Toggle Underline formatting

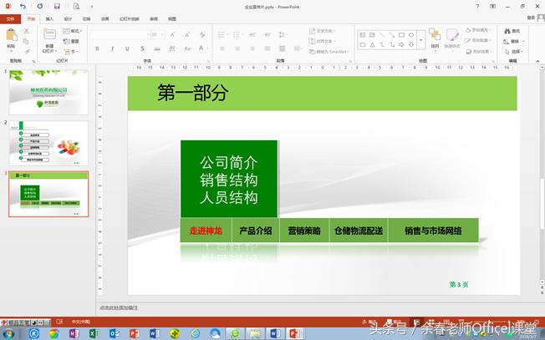(127, 48)
